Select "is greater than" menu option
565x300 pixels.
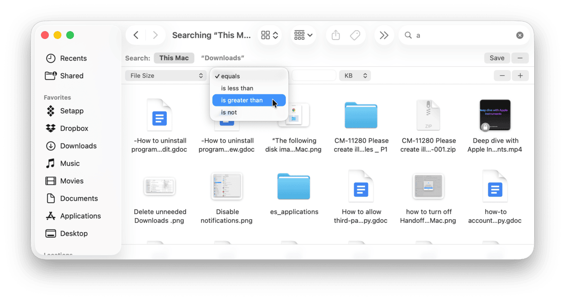pos(242,100)
